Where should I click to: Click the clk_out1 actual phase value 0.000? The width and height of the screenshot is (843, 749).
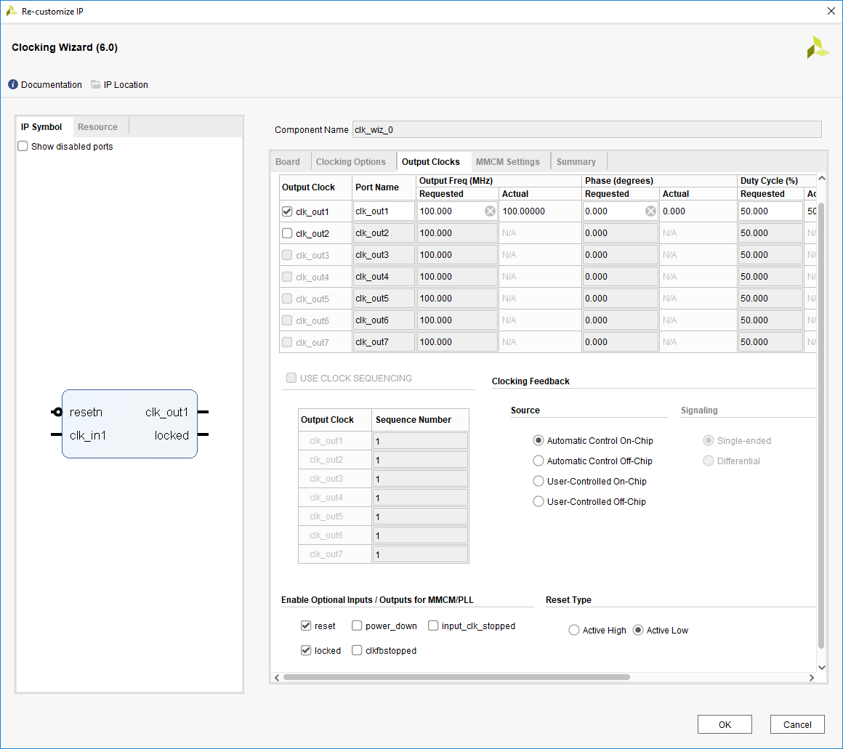click(x=674, y=211)
